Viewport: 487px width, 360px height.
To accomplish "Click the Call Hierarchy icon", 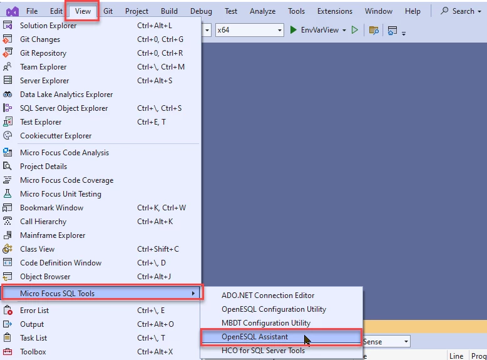I will coord(8,221).
